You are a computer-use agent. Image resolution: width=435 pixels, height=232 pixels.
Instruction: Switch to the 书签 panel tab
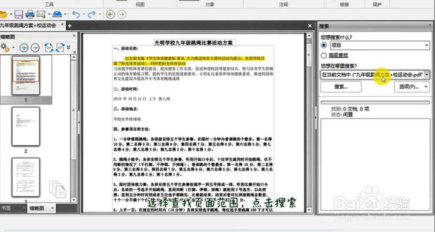pyautogui.click(x=6, y=208)
